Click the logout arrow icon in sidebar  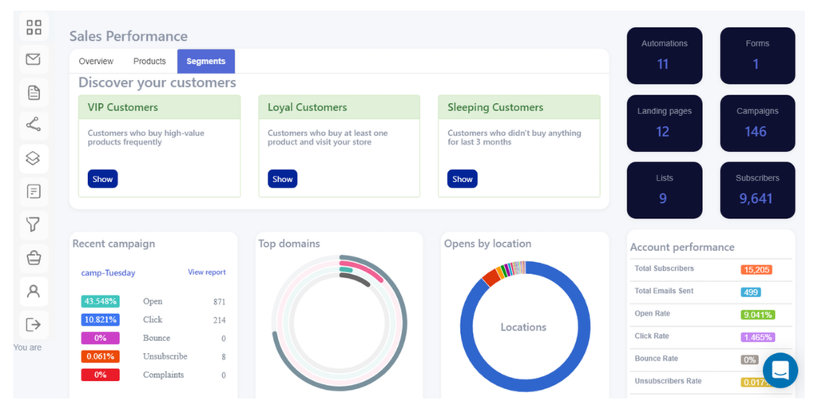coord(34,324)
